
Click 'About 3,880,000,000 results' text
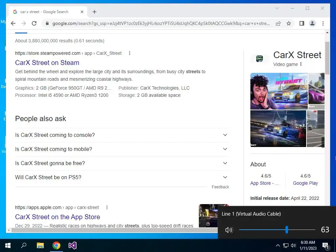click(x=60, y=41)
